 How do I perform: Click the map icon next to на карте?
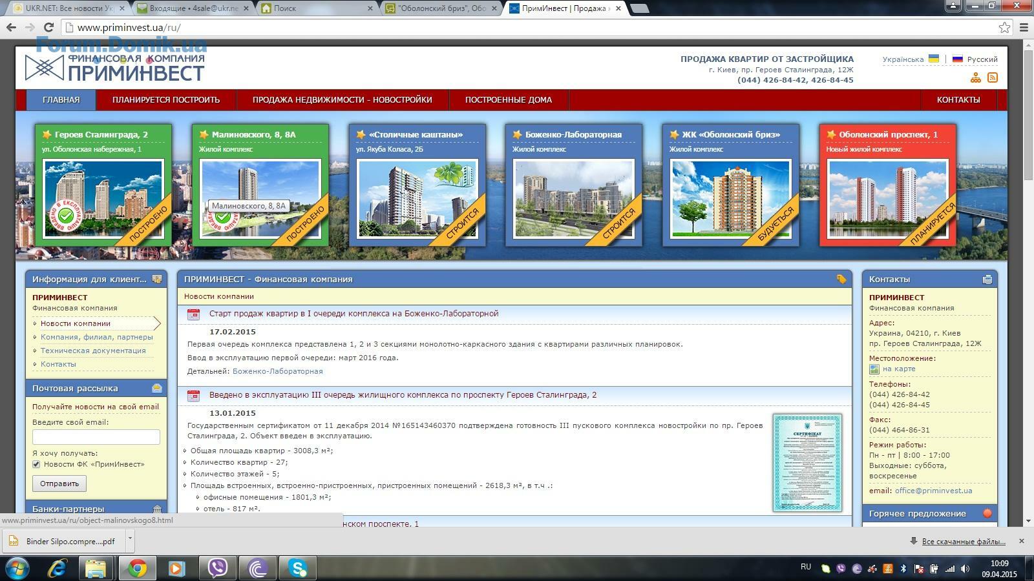(x=874, y=369)
